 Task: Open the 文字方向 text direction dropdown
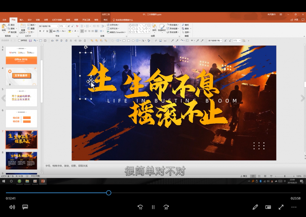click(x=113, y=25)
